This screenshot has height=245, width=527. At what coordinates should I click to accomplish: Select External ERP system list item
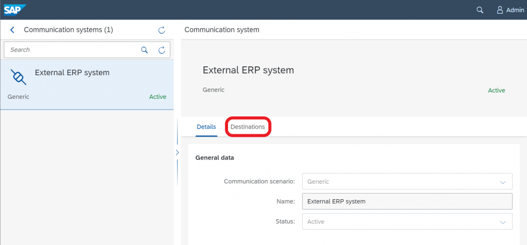tap(87, 85)
